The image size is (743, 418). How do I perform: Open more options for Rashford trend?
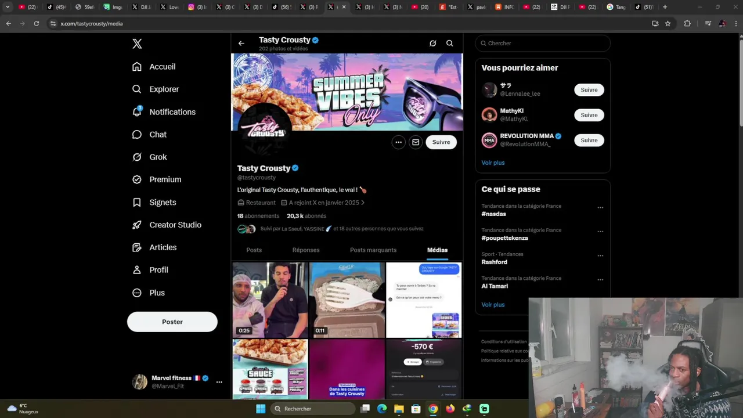pos(600,255)
